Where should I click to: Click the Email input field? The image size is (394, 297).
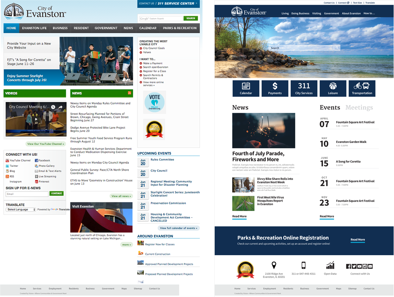pos(27,194)
